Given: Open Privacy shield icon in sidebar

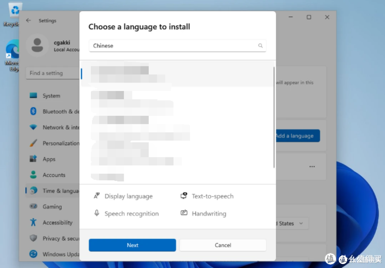Looking at the screenshot, I should point(33,238).
